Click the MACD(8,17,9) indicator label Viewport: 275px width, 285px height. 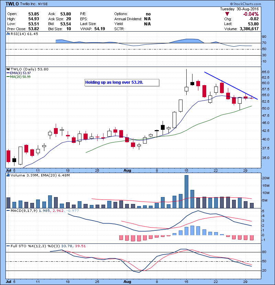(24, 211)
